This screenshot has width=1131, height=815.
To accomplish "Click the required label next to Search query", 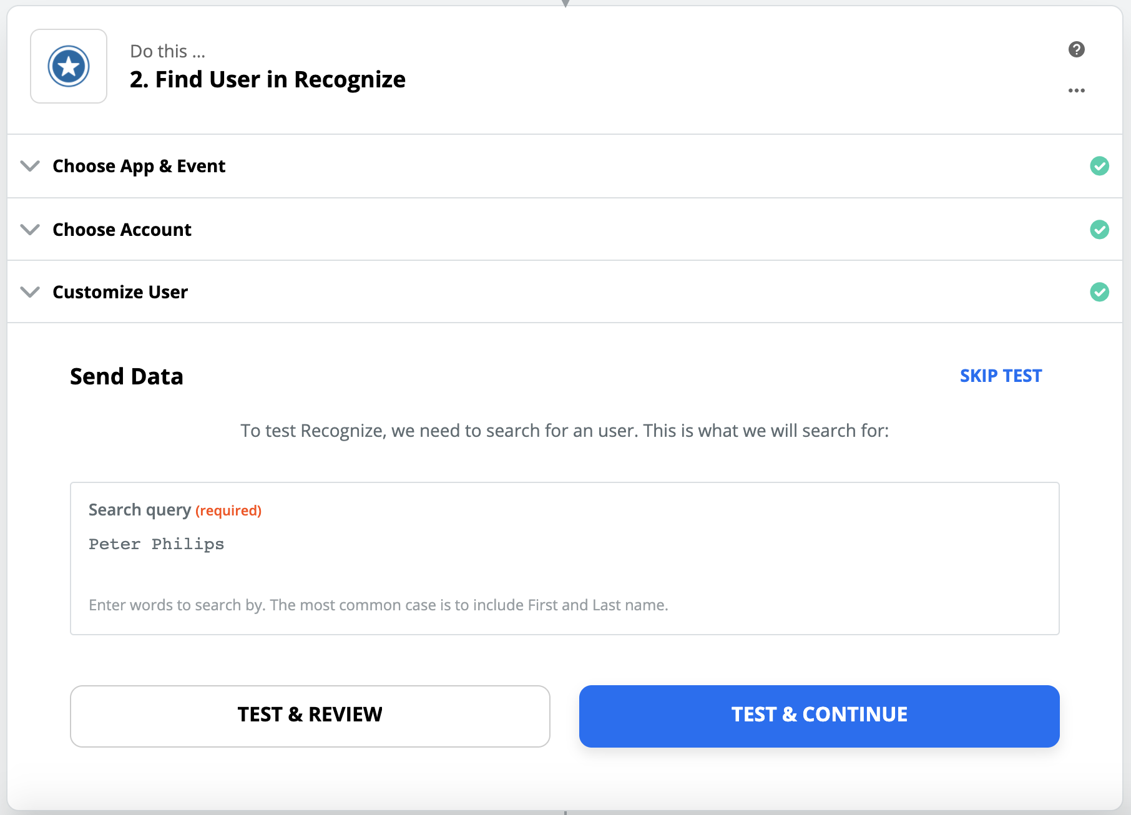I will tap(228, 510).
